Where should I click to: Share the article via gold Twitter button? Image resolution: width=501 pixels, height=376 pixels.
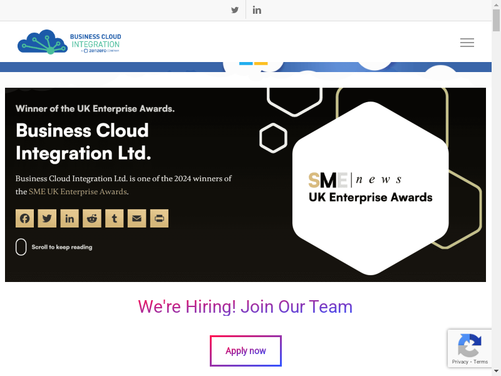[x=47, y=218]
